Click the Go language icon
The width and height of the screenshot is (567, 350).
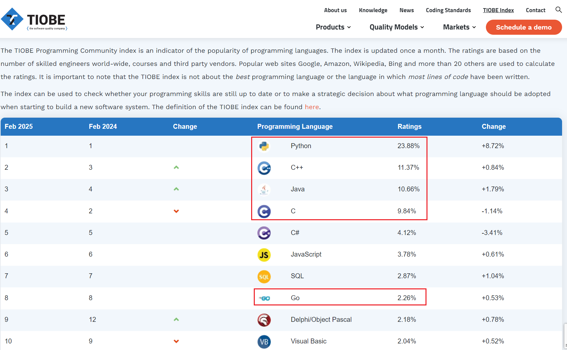pyautogui.click(x=264, y=298)
